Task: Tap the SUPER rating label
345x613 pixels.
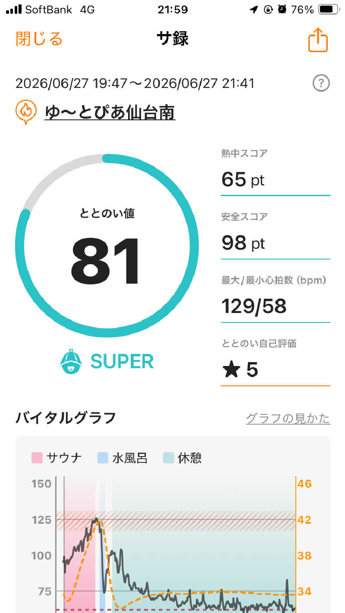Action: coord(122,361)
